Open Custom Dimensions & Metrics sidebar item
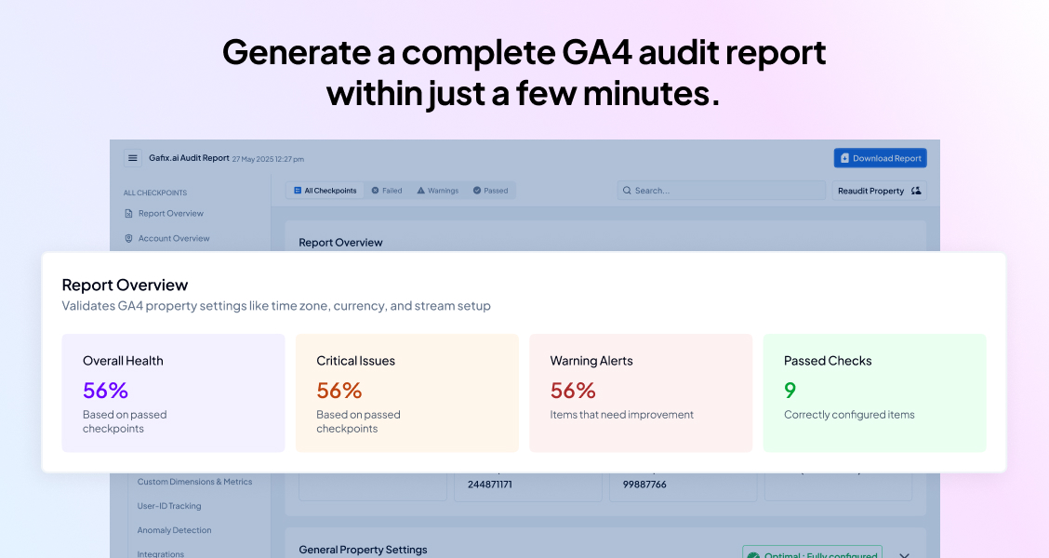The height and width of the screenshot is (558, 1049). pos(194,482)
